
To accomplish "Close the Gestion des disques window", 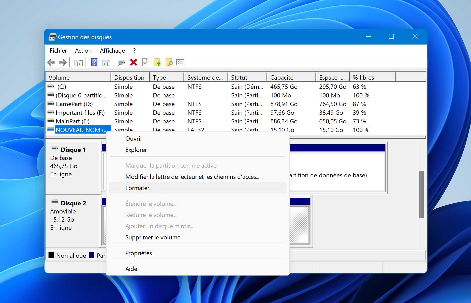I will 415,37.
